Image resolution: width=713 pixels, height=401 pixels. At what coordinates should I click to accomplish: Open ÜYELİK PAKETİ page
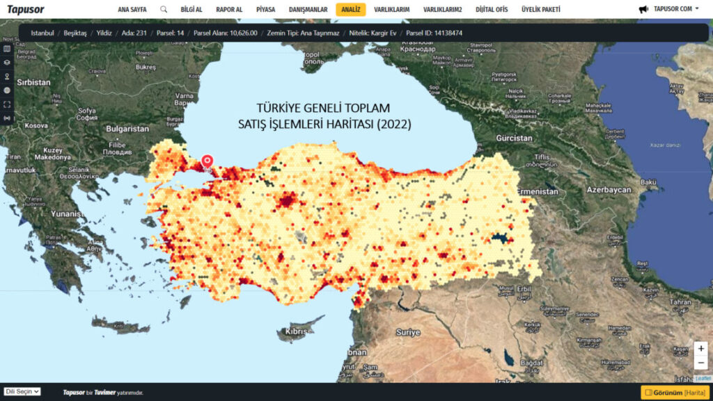541,10
